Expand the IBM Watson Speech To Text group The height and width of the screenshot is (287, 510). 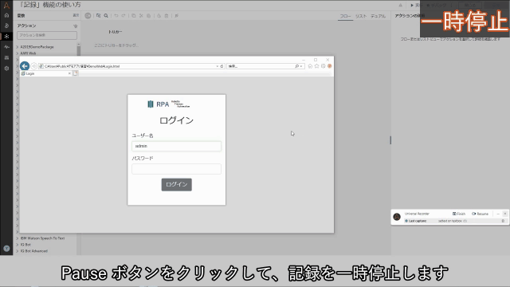coord(18,238)
